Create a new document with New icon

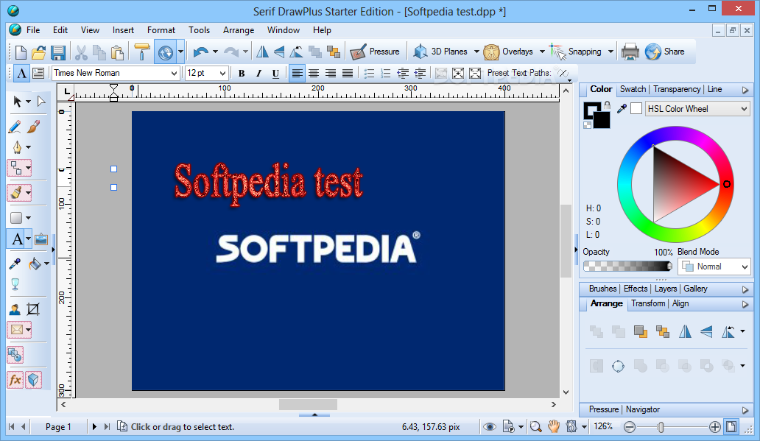[21, 52]
